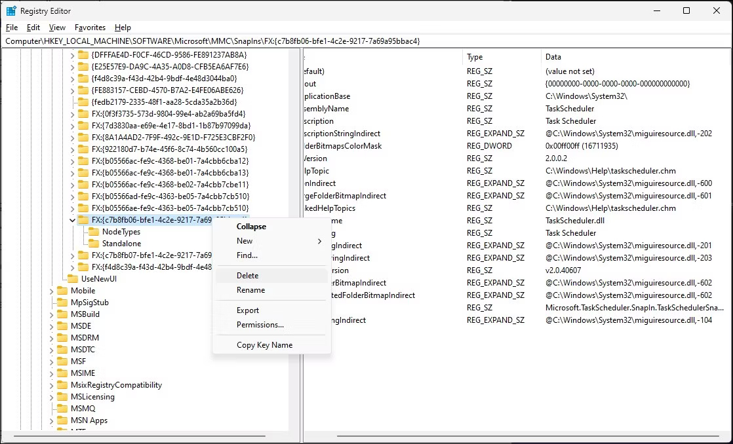Open the File menu
Viewport: 733px width, 444px height.
tap(12, 28)
